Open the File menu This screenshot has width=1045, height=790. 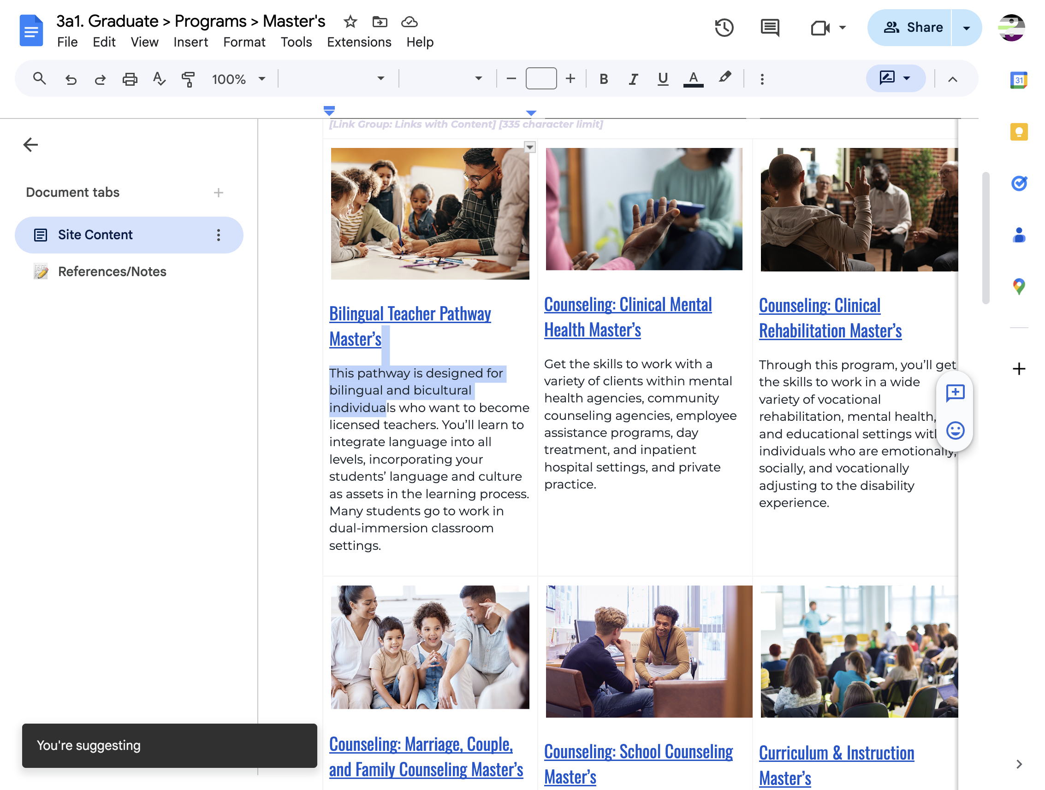[x=67, y=42]
